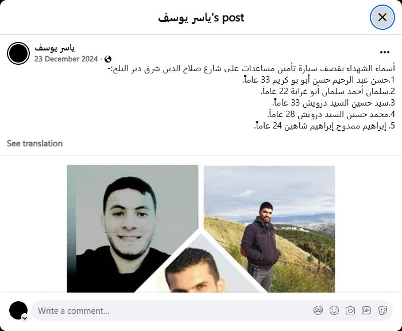Click your own avatar beside comment box
402x331 pixels.
click(x=18, y=310)
